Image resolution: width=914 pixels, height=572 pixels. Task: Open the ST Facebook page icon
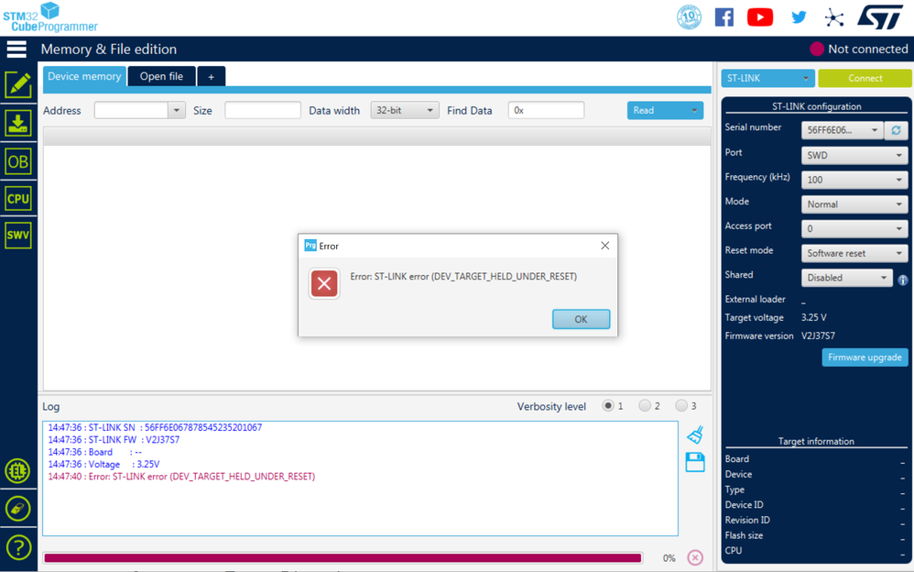[x=724, y=17]
